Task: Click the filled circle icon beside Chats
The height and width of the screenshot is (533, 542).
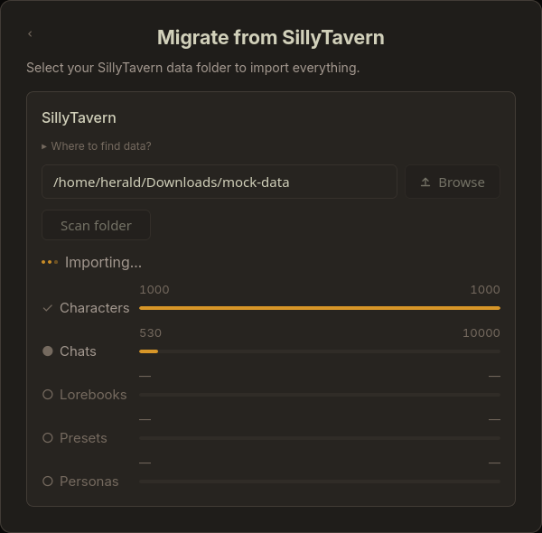Action: pos(47,351)
